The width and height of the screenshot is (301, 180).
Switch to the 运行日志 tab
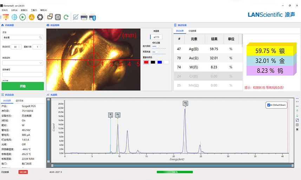click(x=20, y=101)
